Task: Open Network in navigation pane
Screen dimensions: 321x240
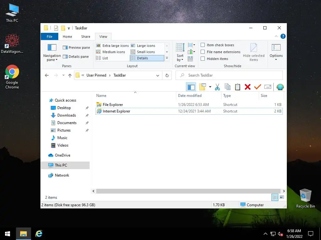Action: (x=62, y=175)
